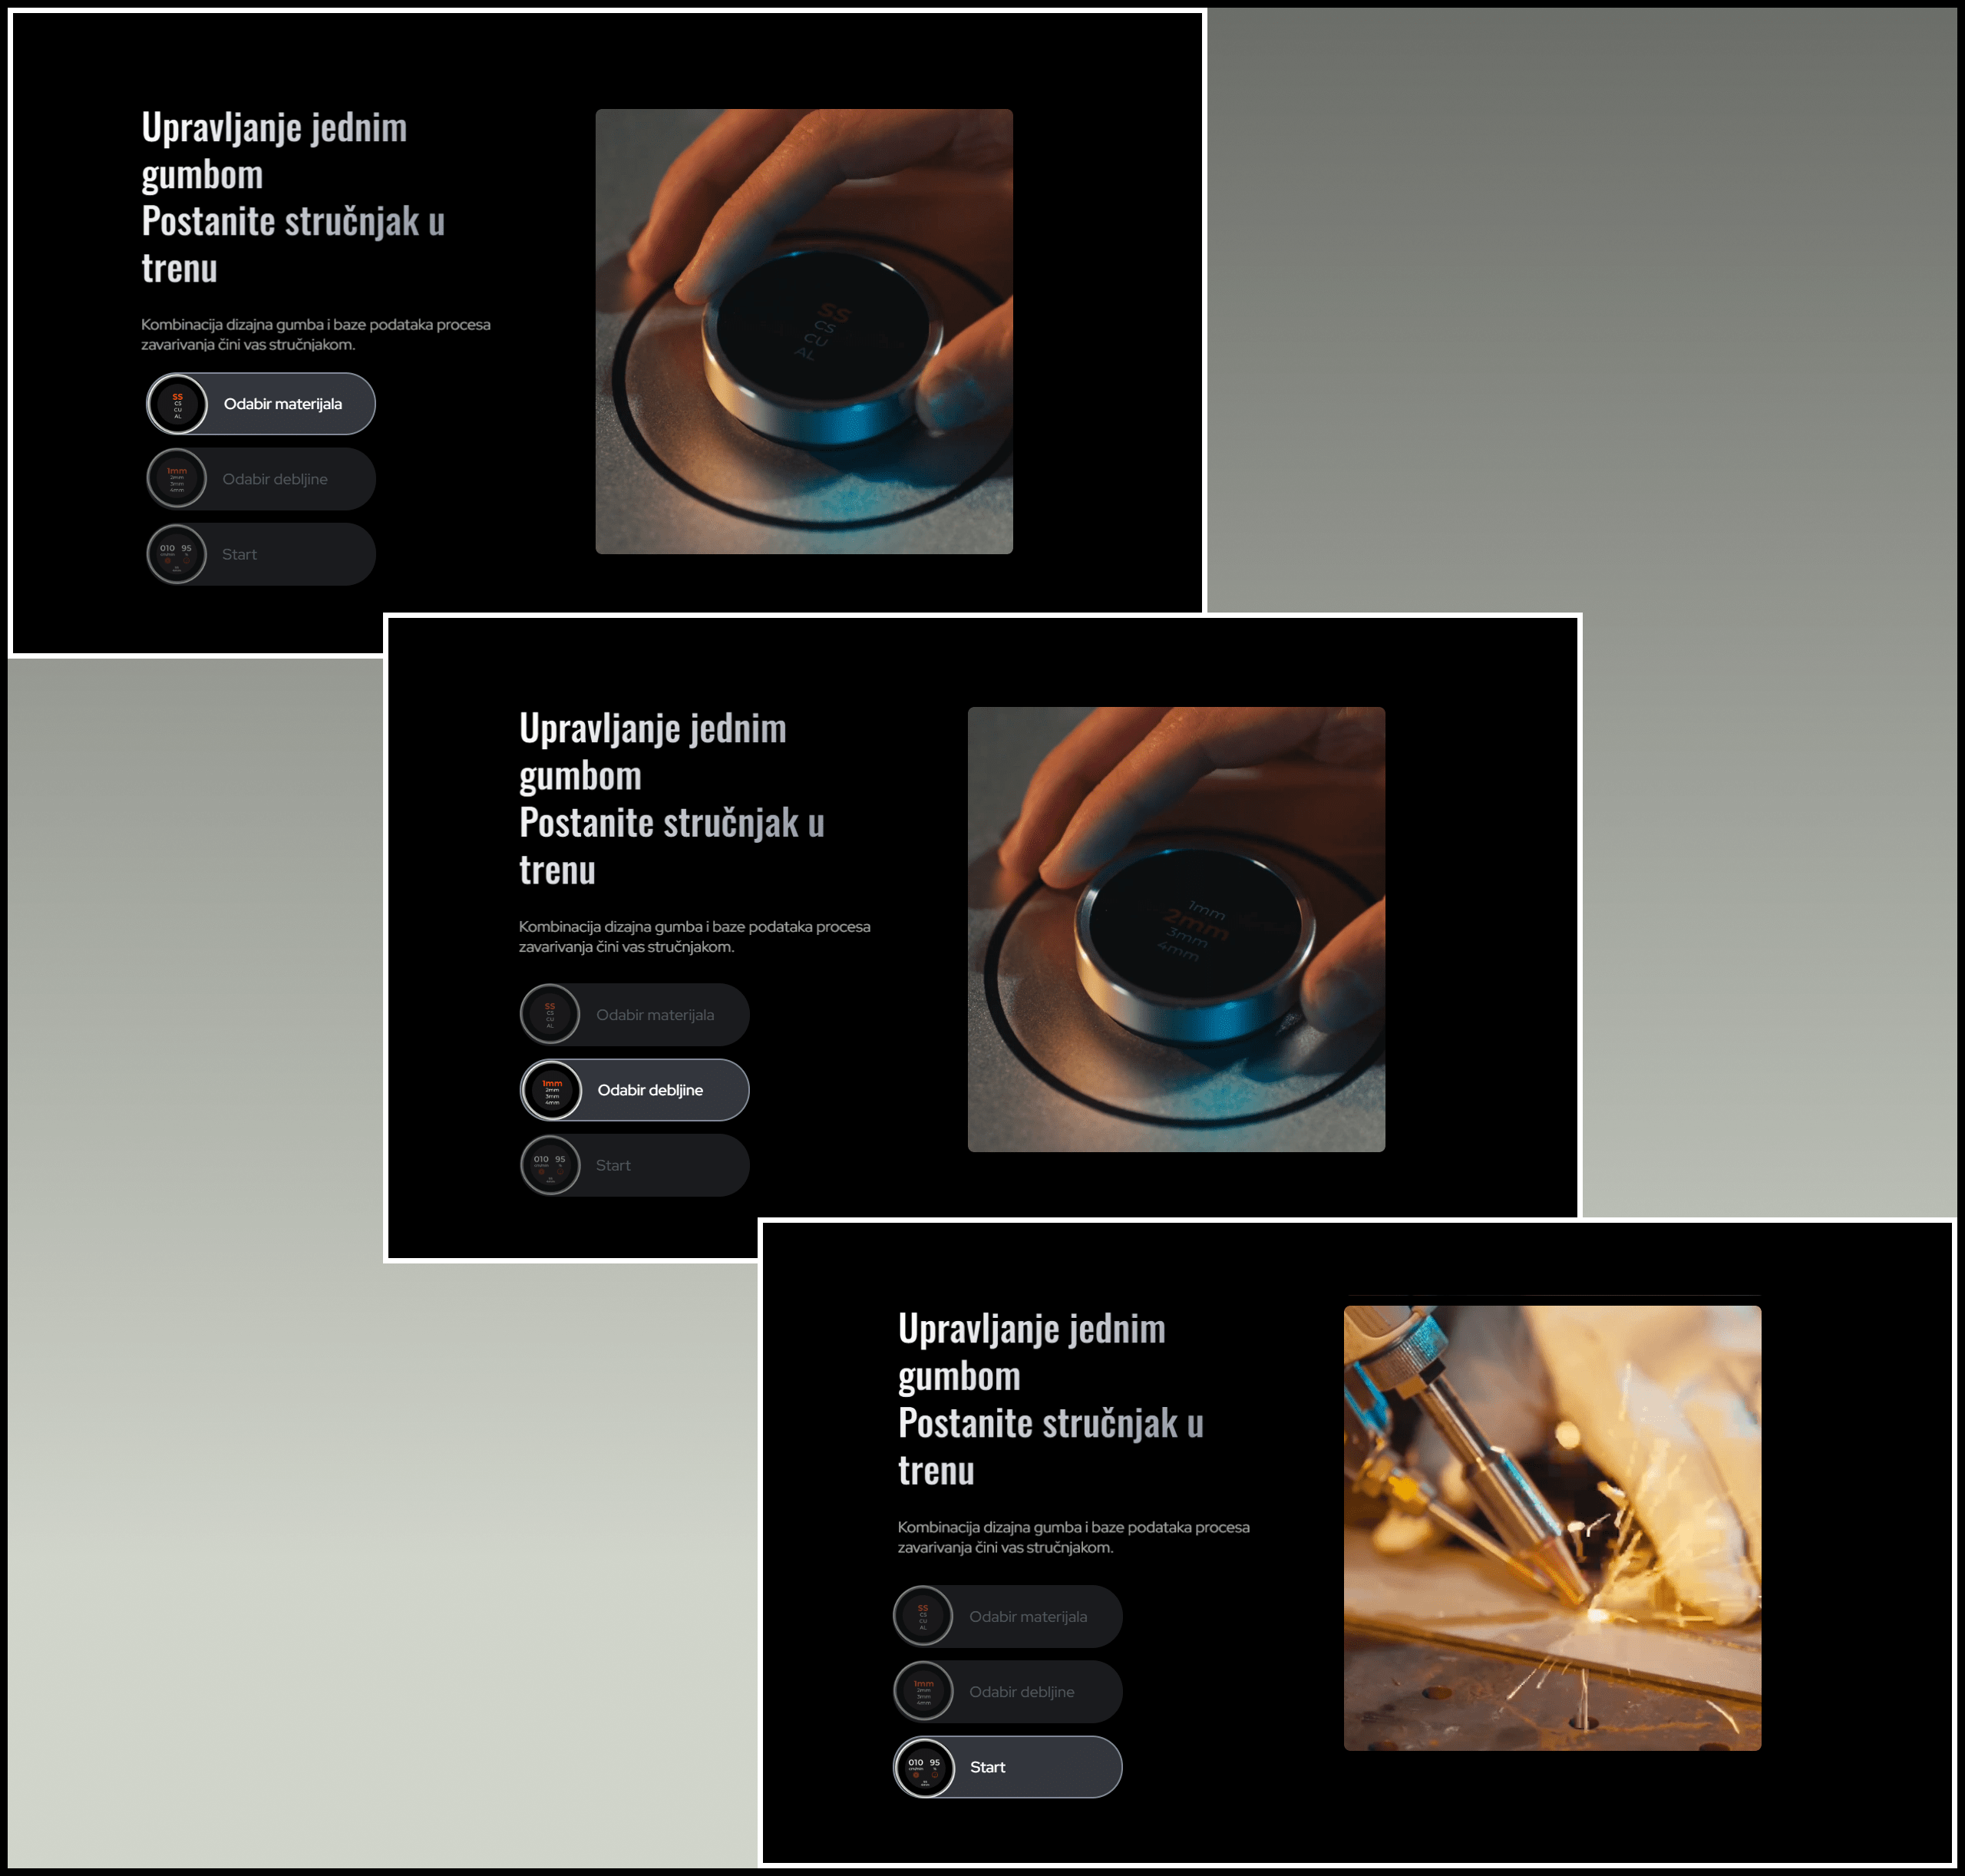Select 'Start' tab in bottom panel
The width and height of the screenshot is (1965, 1876).
(1007, 1767)
